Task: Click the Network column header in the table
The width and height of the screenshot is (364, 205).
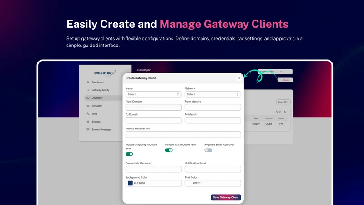Action: (x=268, y=118)
